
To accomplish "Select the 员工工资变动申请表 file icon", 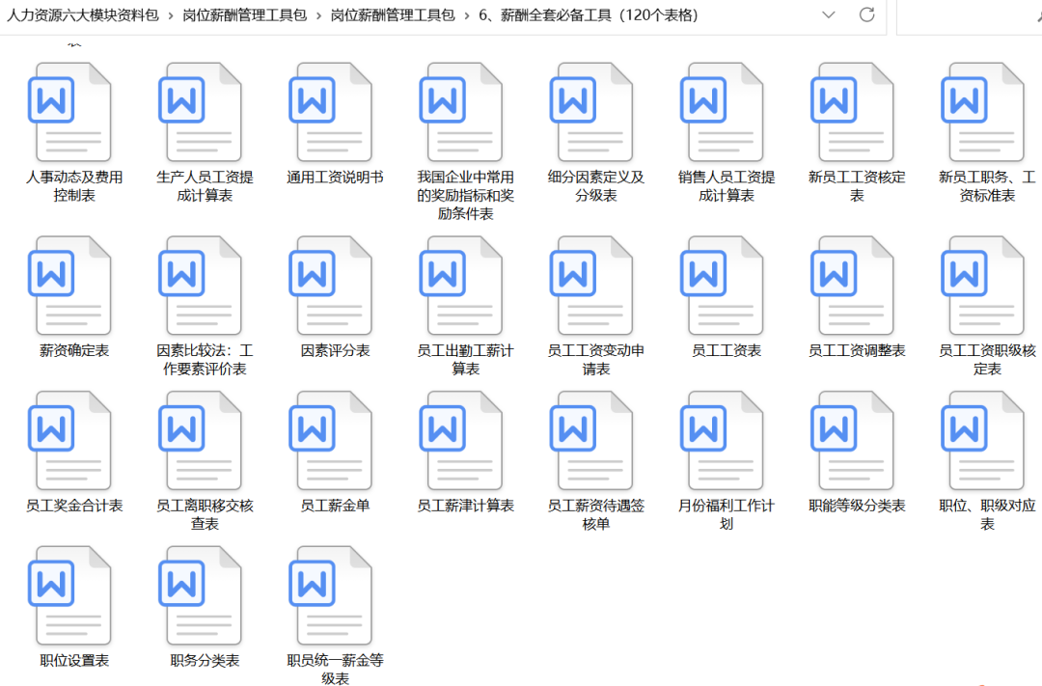I will click(591, 286).
